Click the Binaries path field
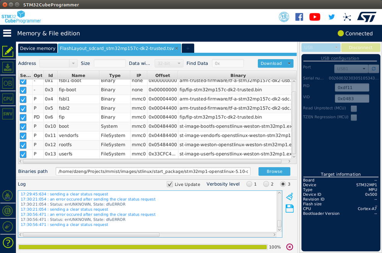The height and width of the screenshot is (253, 382). 153,171
